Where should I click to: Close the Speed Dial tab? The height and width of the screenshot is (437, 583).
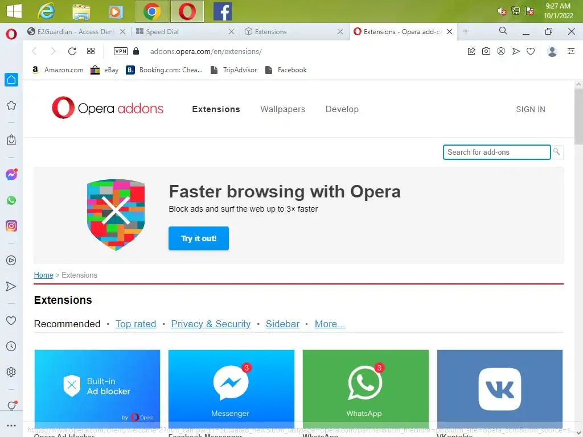[231, 32]
